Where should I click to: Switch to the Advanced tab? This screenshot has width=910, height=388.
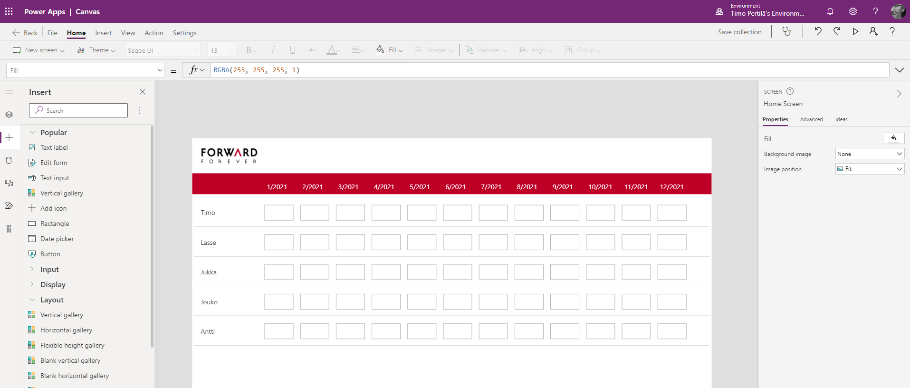point(811,119)
